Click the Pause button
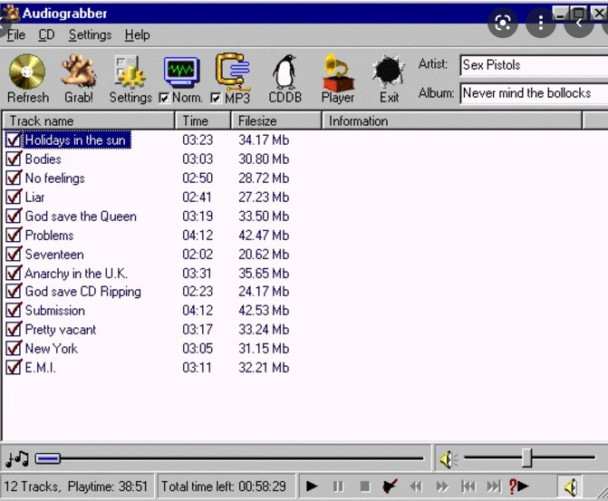 338,486
